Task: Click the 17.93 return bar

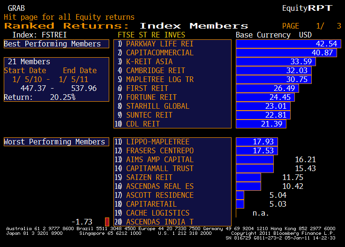Action: [x=257, y=142]
